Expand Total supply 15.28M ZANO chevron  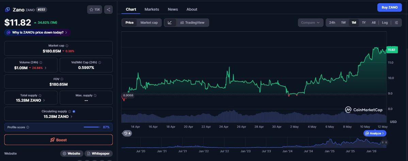click(x=44, y=100)
